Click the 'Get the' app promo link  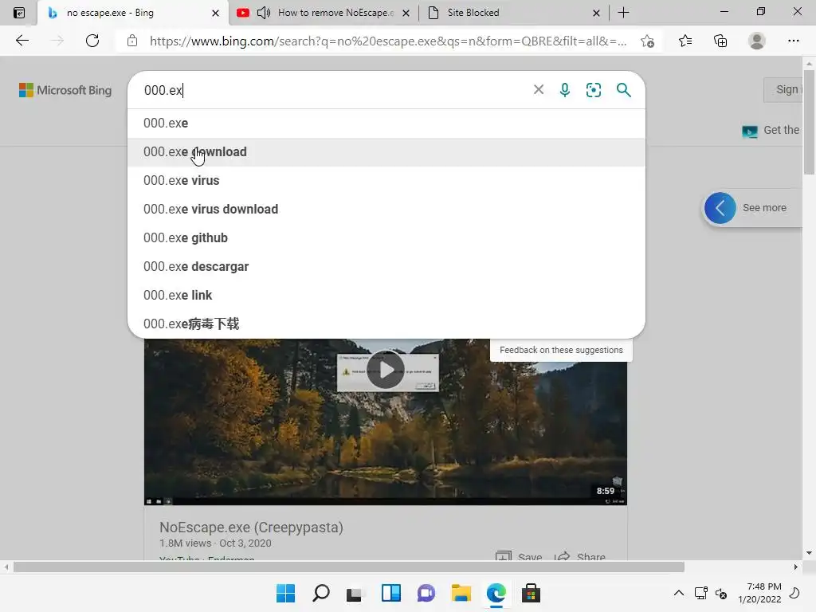[x=771, y=130]
